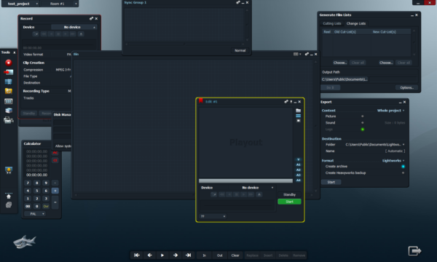Switch to Change Lists tab
Viewport: 437px width, 262px height.
(356, 23)
